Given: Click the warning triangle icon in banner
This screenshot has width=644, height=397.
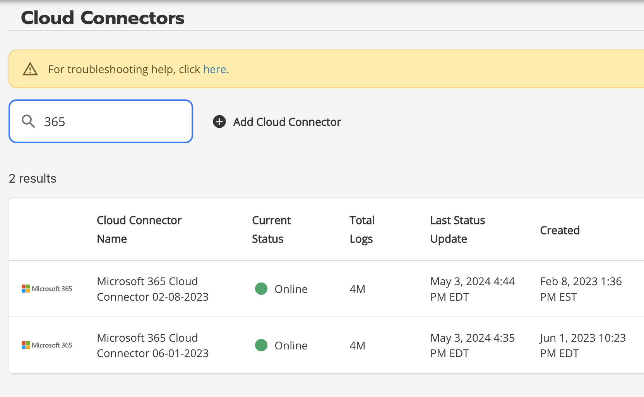Looking at the screenshot, I should click(30, 69).
